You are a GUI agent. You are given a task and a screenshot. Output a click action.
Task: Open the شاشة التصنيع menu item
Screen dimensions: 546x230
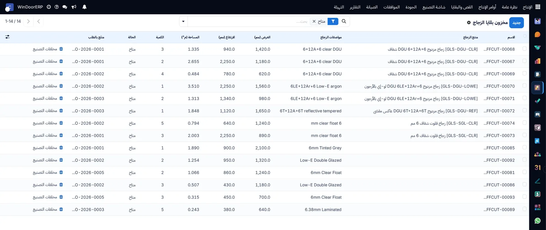(x=434, y=7)
